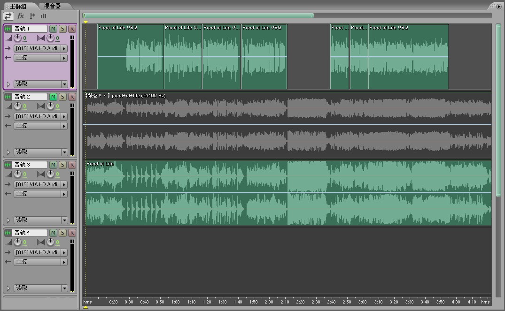This screenshot has height=311, width=505.
Task: Open the 读取 automation mode dropdown on 音轨 3
Action: tap(40, 220)
